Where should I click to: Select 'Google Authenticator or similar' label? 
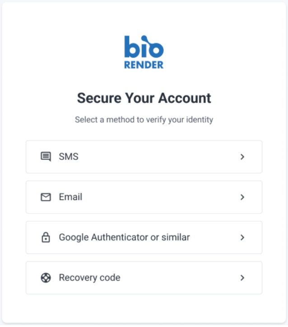tap(124, 237)
